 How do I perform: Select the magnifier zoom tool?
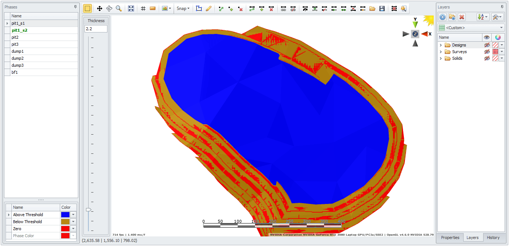[118, 8]
